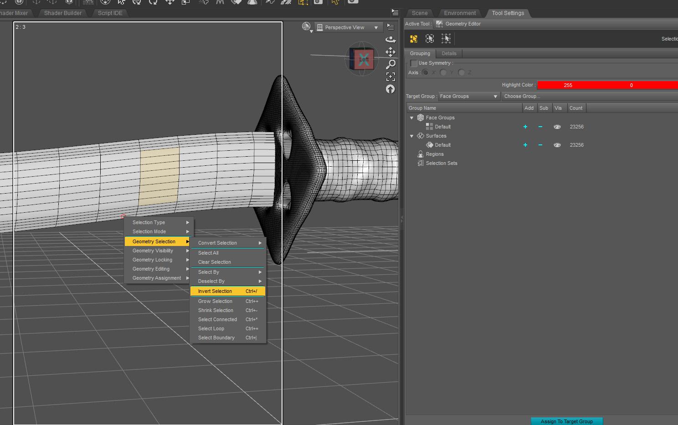Toggle visibility of the Default face group
The image size is (678, 425).
pos(557,127)
